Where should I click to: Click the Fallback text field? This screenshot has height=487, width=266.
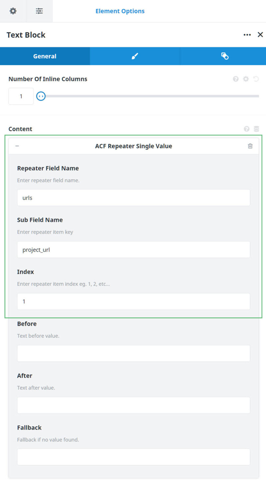click(133, 457)
